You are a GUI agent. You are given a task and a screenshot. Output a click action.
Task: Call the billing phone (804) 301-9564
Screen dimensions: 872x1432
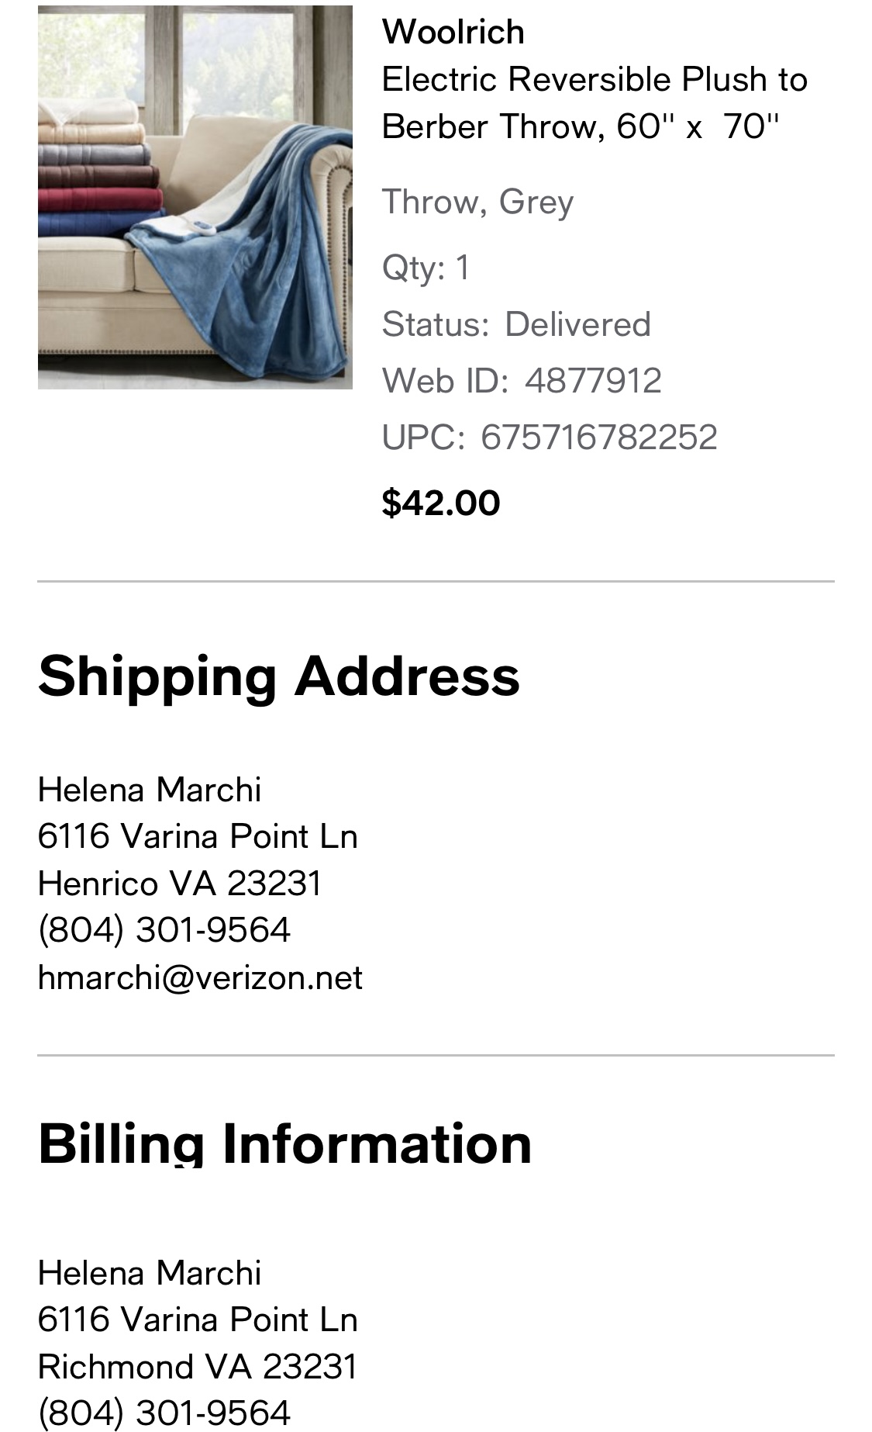click(x=164, y=1413)
